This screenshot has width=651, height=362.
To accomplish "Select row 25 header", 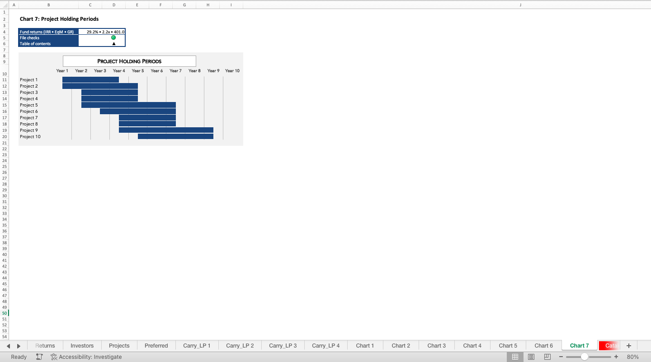I will tap(5, 166).
